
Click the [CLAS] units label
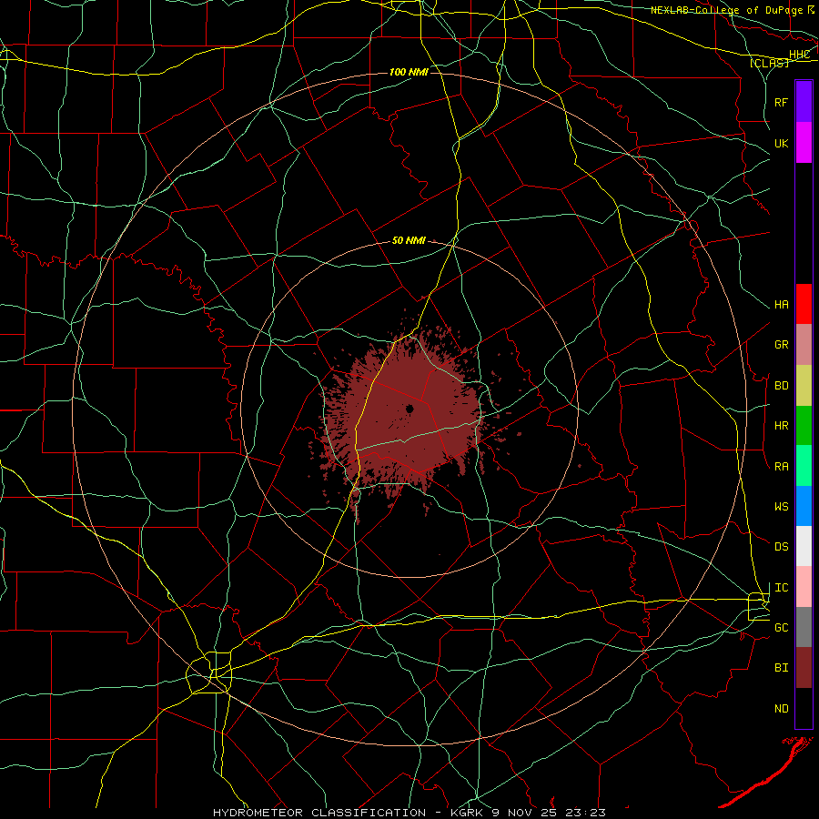pos(769,63)
